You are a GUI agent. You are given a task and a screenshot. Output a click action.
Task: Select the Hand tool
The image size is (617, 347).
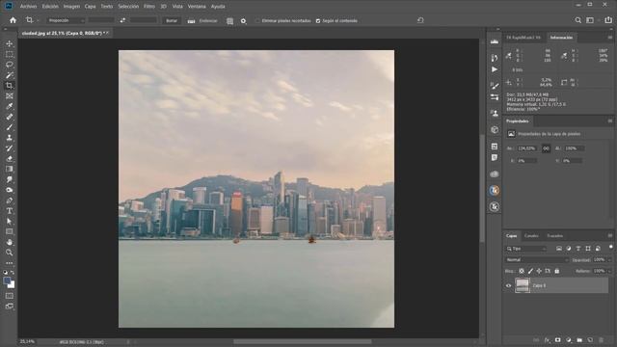[x=10, y=242]
